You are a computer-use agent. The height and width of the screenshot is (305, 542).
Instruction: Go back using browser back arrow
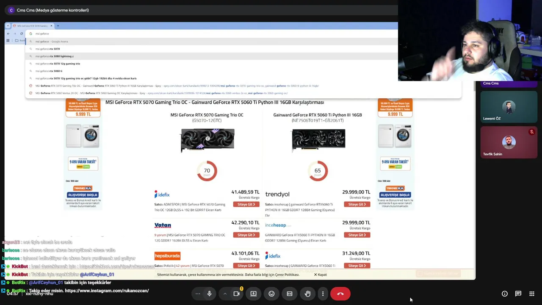click(8, 33)
